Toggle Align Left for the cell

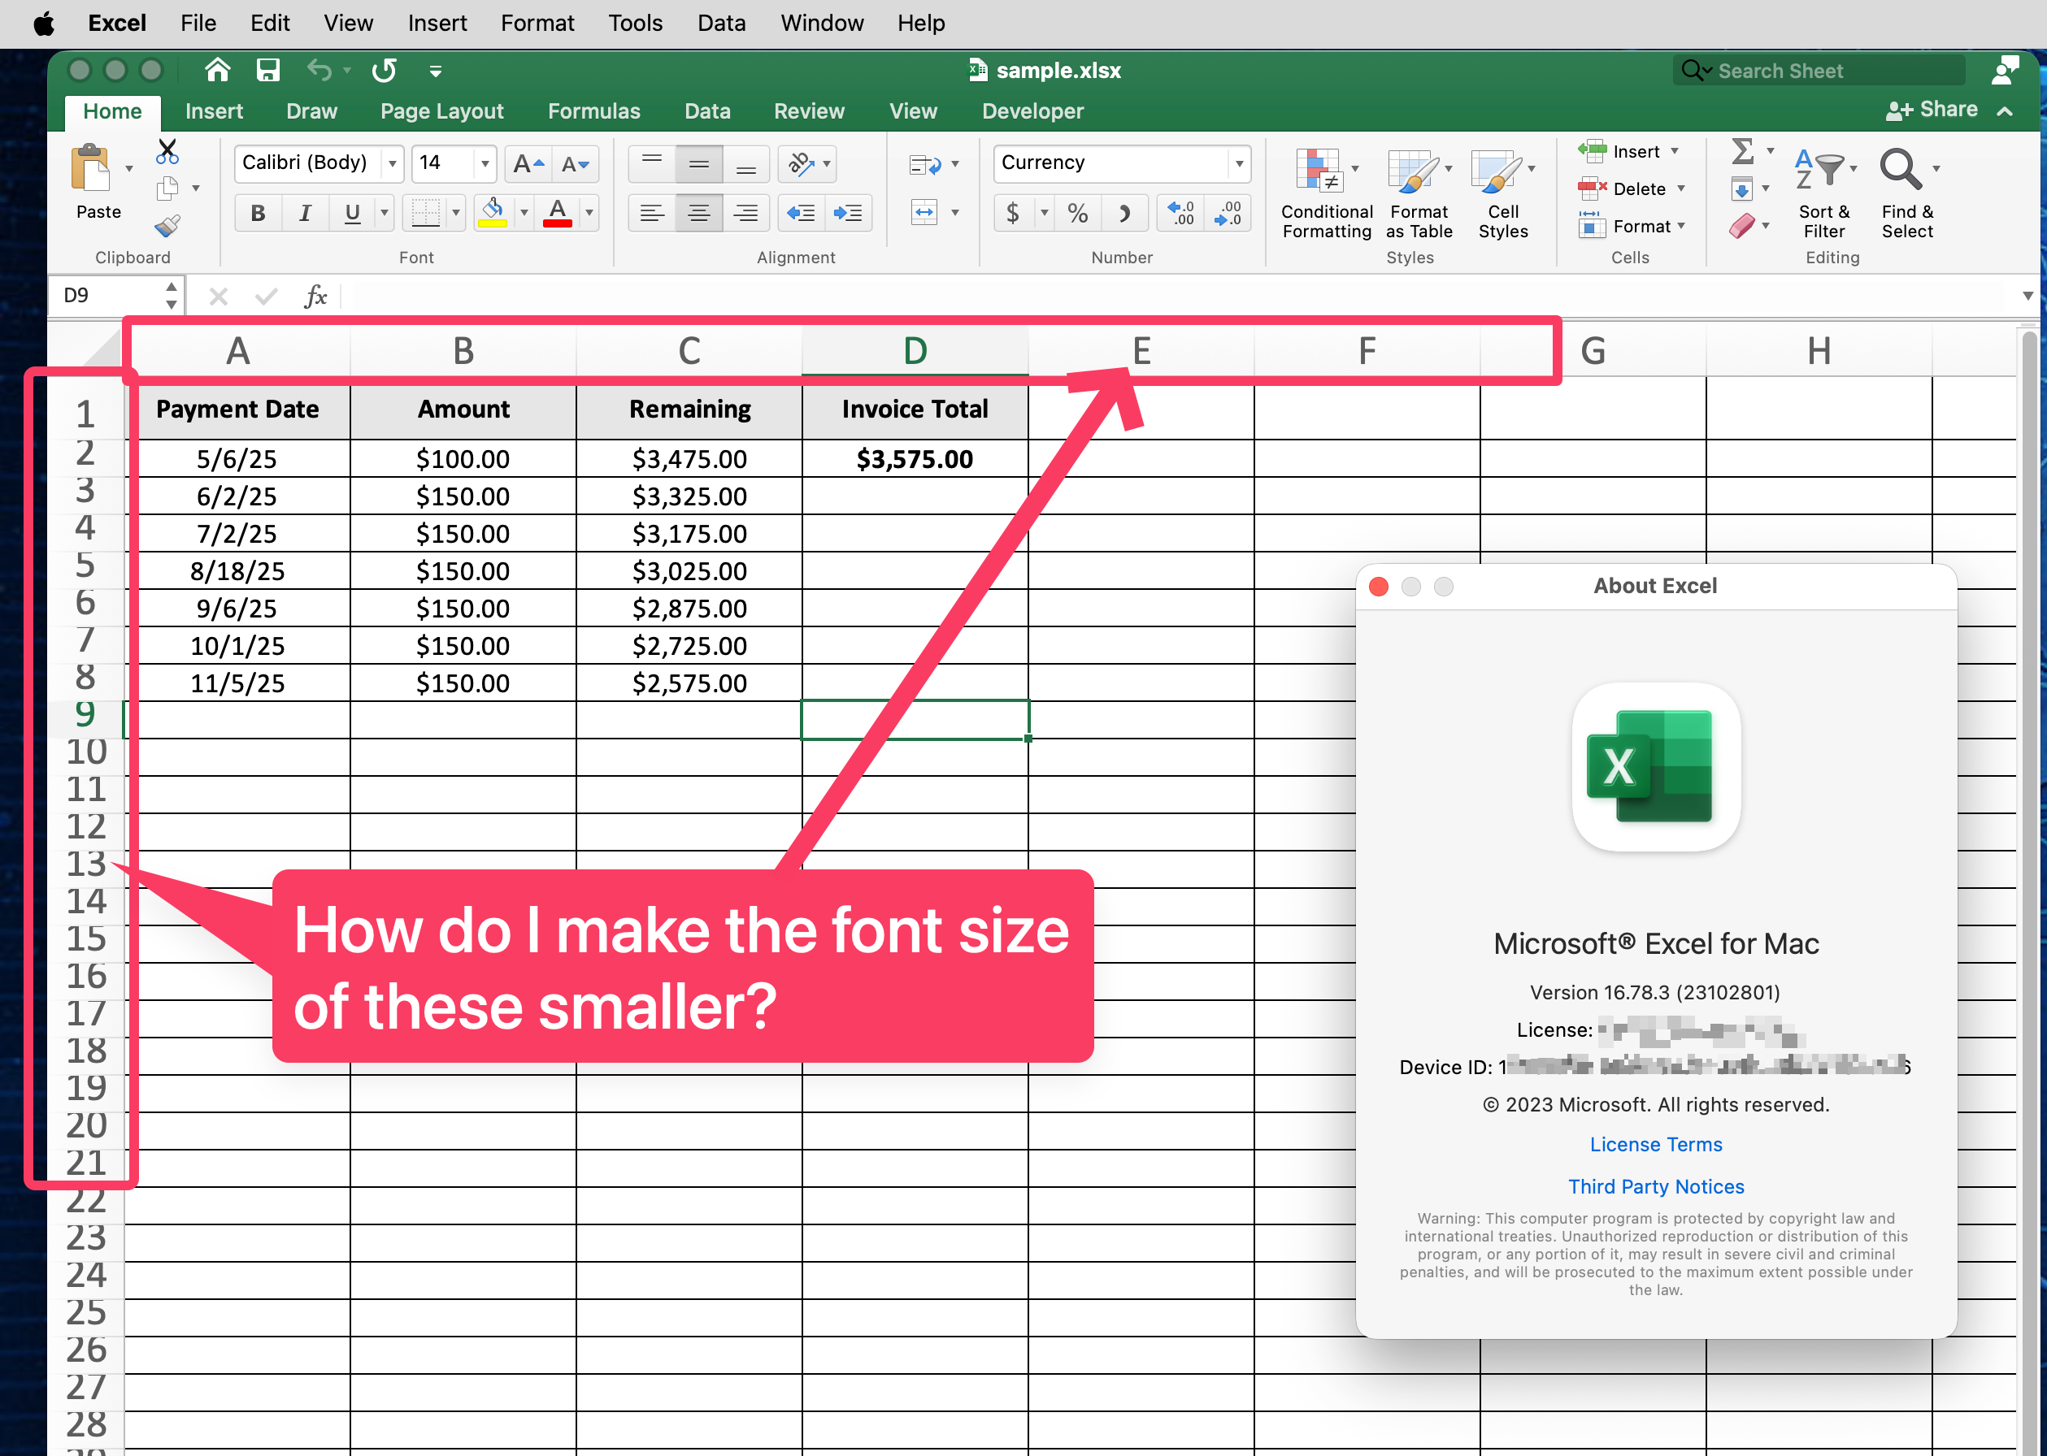coord(652,213)
